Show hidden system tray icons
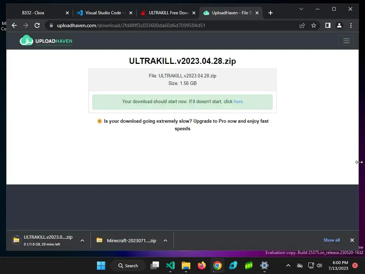 288,265
